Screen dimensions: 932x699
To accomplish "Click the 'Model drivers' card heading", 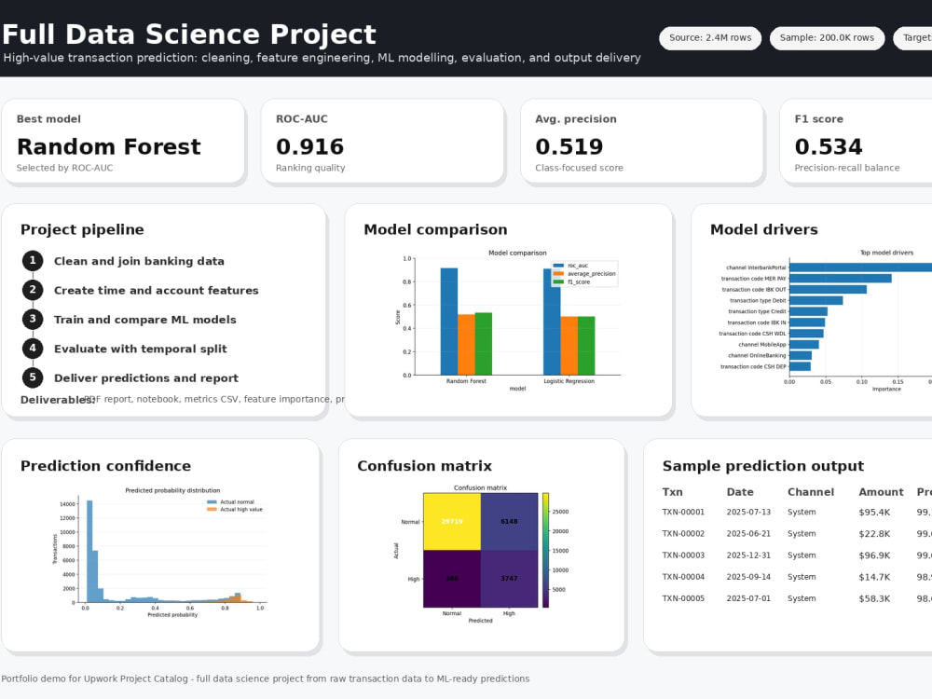I will 764,229.
